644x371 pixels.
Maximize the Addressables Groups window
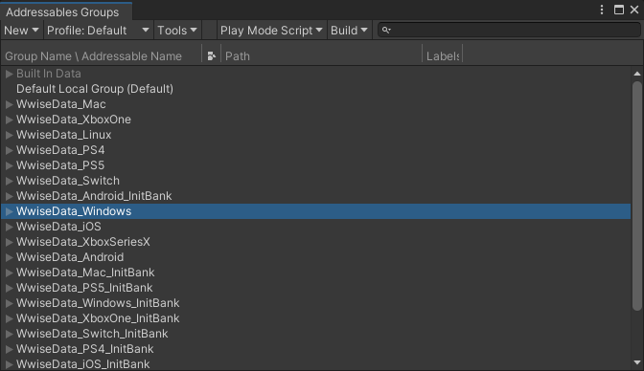coord(619,10)
